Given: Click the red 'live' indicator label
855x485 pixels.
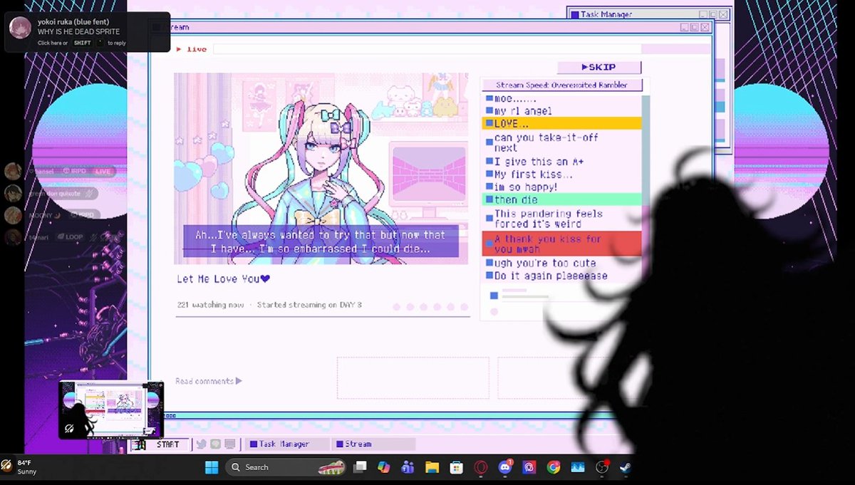Looking at the screenshot, I should point(192,49).
